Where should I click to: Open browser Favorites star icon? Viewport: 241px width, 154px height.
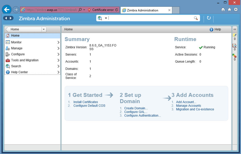click(229, 10)
